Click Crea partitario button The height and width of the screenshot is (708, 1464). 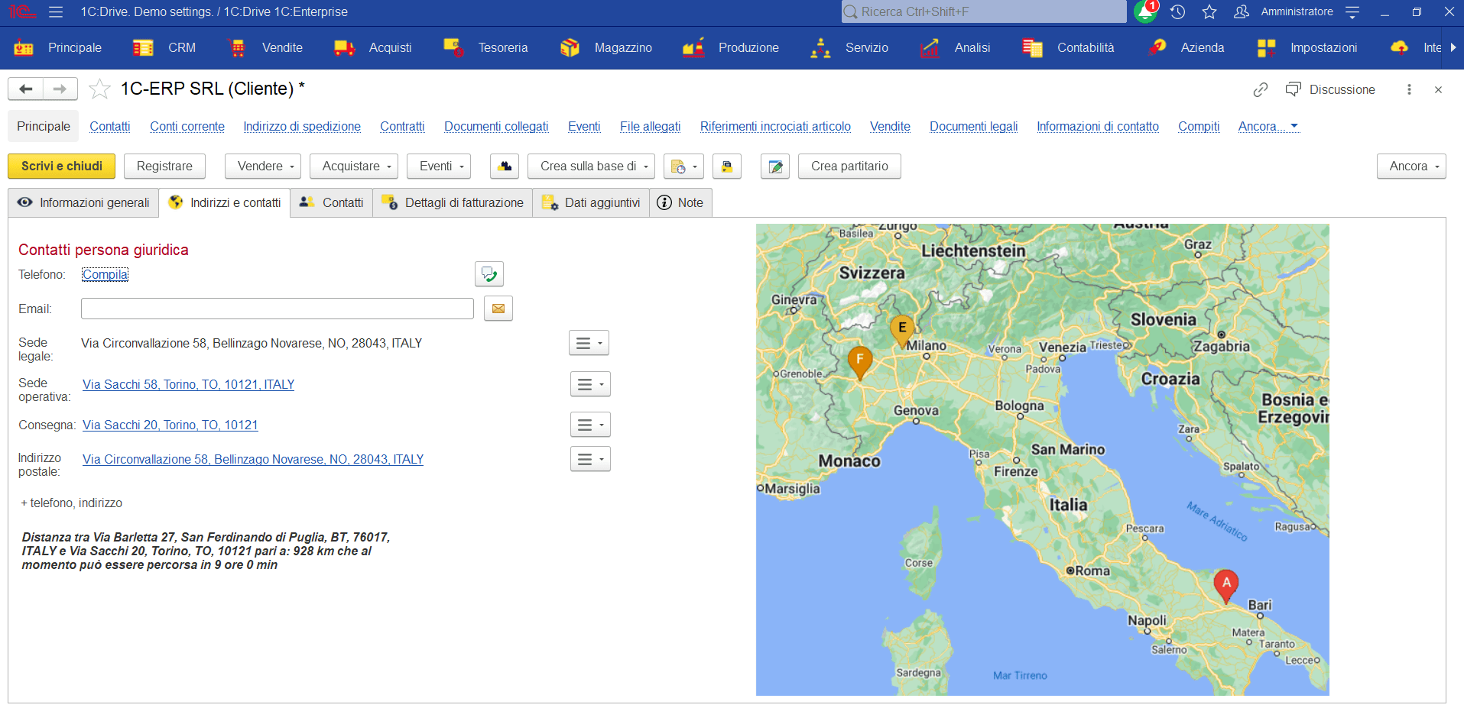tap(849, 166)
